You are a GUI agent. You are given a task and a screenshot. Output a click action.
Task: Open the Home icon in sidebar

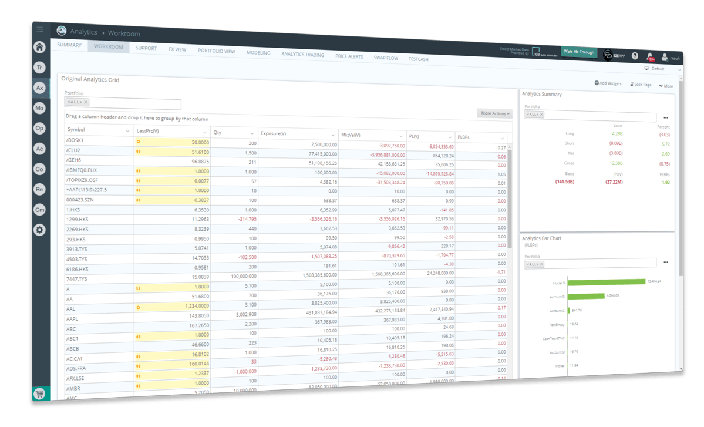click(x=39, y=48)
